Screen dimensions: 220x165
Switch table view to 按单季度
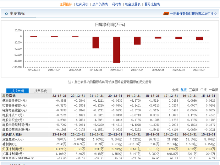41,91
